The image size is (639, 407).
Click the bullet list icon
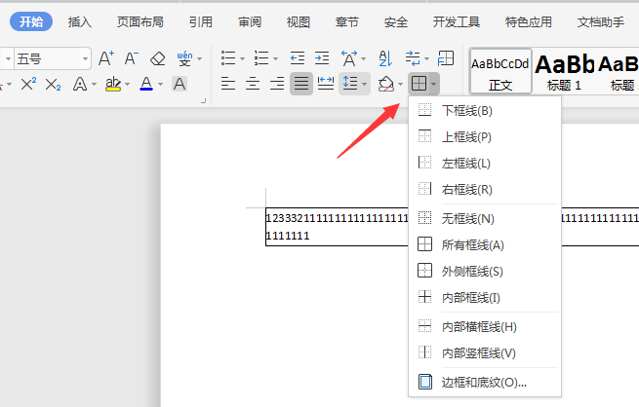point(228,58)
